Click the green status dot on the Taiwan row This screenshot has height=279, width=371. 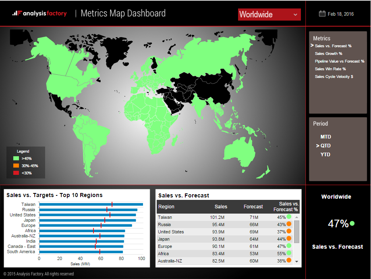(289, 217)
